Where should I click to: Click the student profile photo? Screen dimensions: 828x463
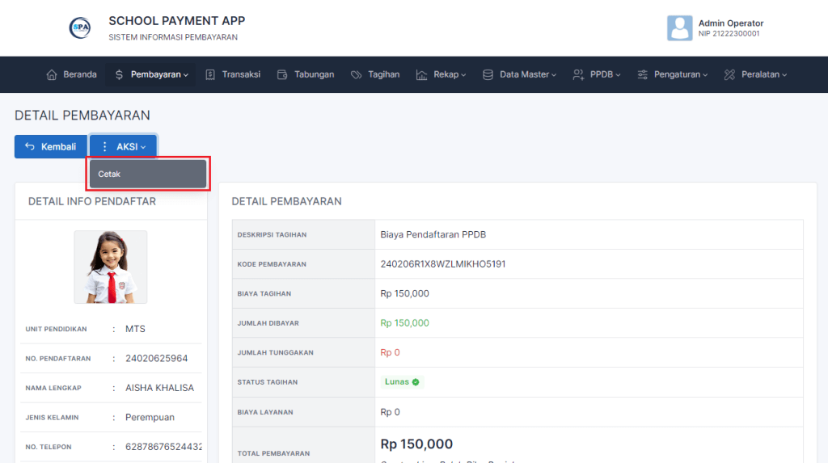coord(111,267)
